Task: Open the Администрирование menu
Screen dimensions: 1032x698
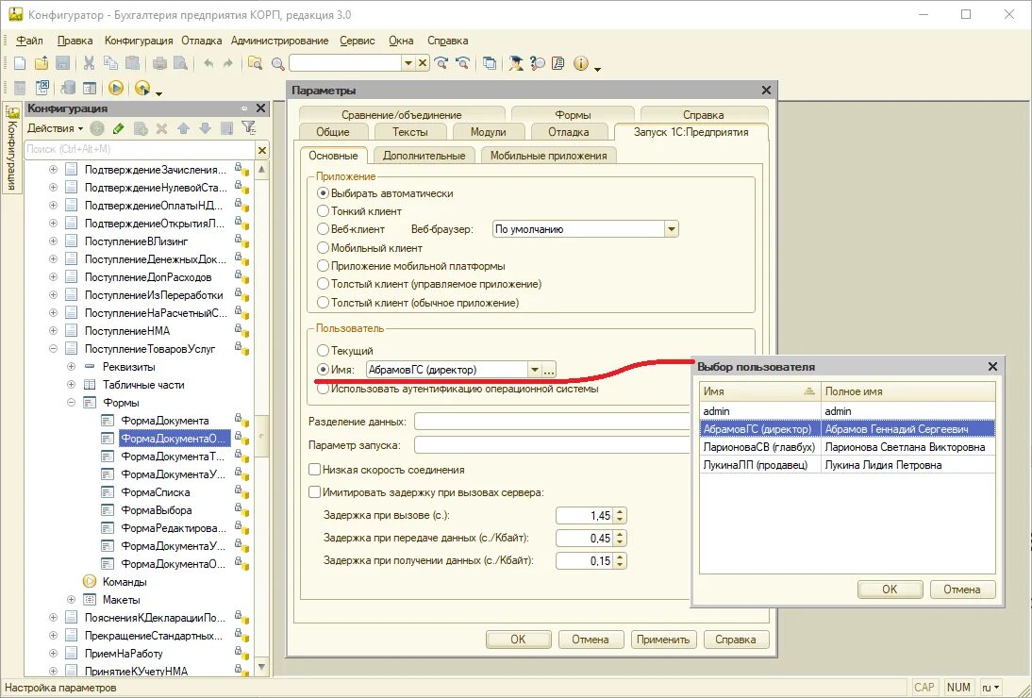Action: click(x=279, y=41)
